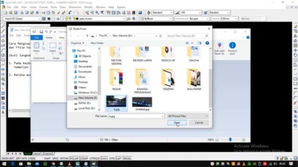Click Search New Volume (D:) field

click(187, 36)
